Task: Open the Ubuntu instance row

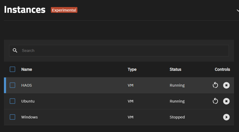Action: coord(119,101)
